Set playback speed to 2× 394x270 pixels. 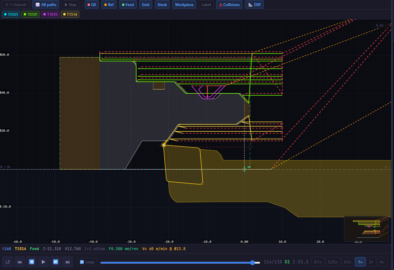coord(371,262)
